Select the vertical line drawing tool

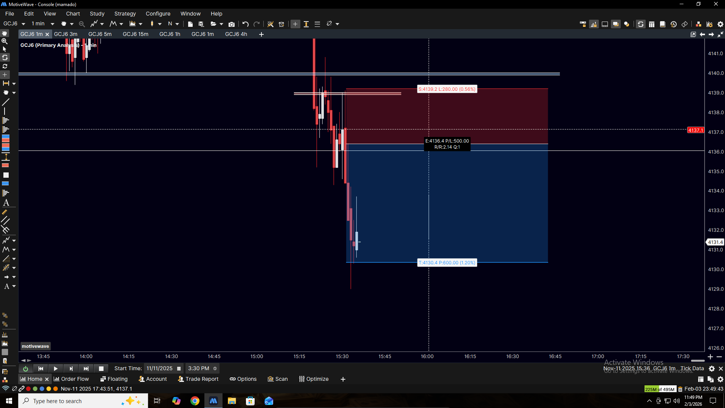pyautogui.click(x=5, y=111)
